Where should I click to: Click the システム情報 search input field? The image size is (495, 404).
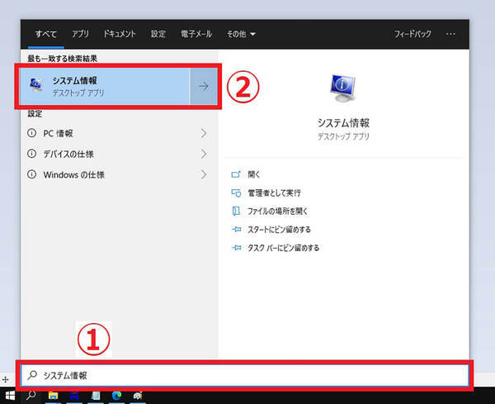click(x=245, y=375)
